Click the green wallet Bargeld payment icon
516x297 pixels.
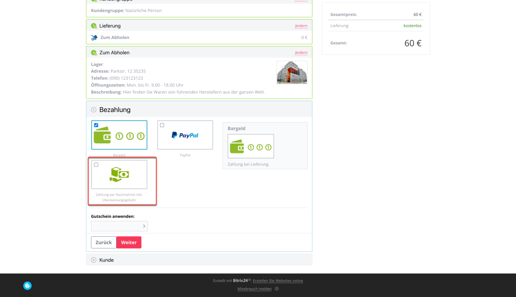pyautogui.click(x=119, y=136)
